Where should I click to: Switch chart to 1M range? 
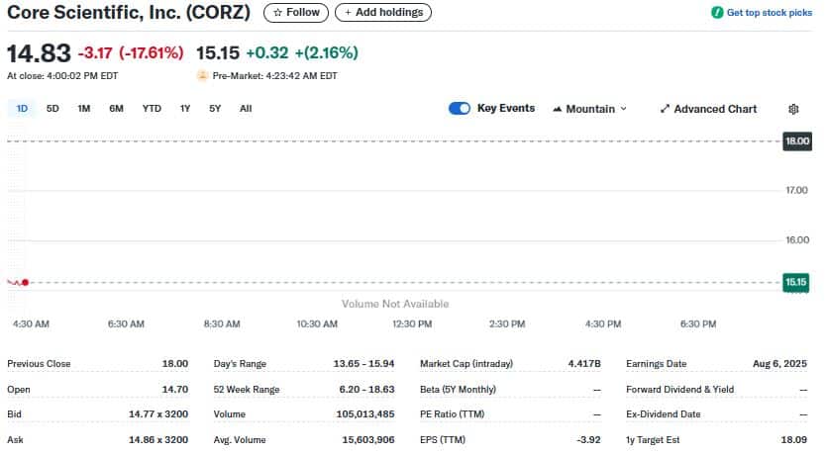[x=84, y=109]
